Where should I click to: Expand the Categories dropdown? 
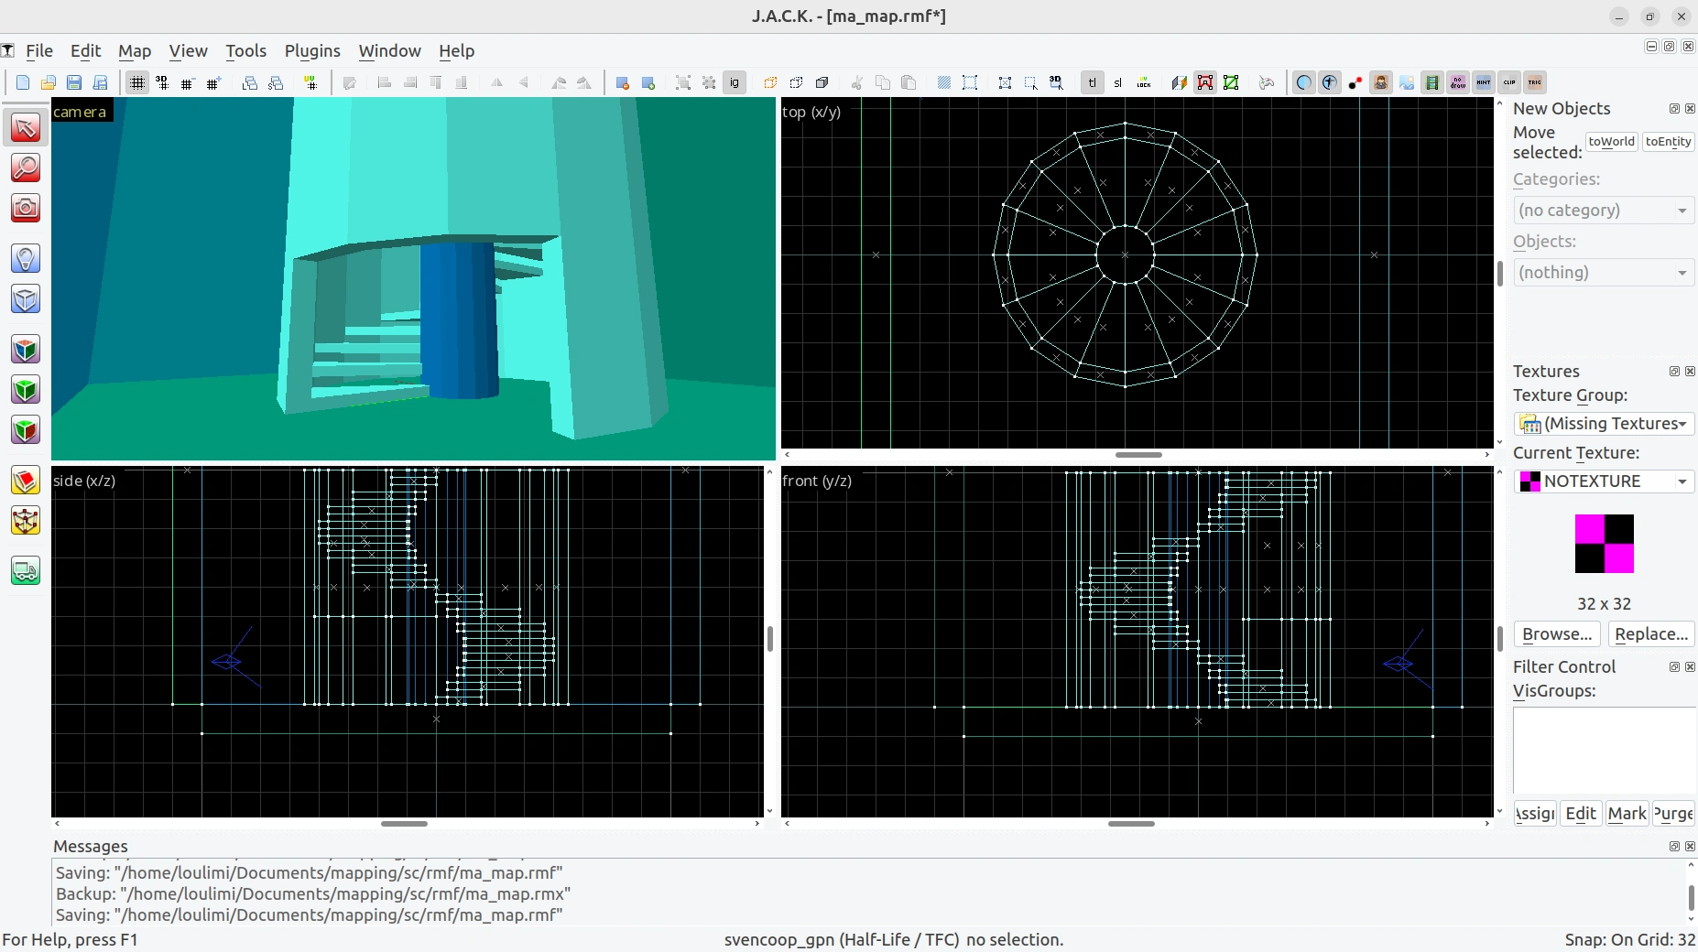coord(1603,210)
